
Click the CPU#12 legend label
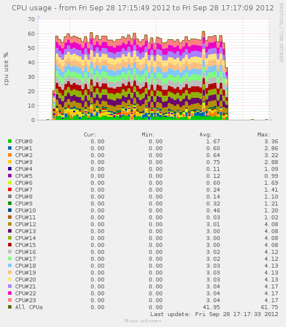25,225
